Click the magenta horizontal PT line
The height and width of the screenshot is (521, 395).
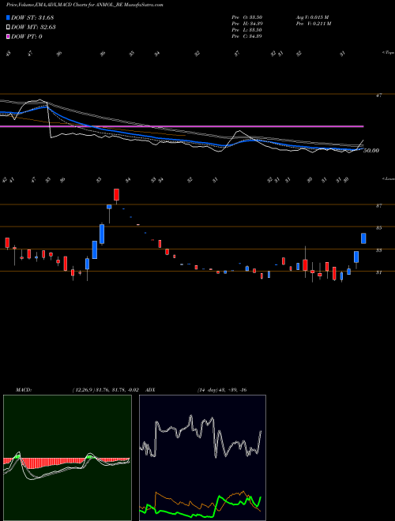(182, 126)
